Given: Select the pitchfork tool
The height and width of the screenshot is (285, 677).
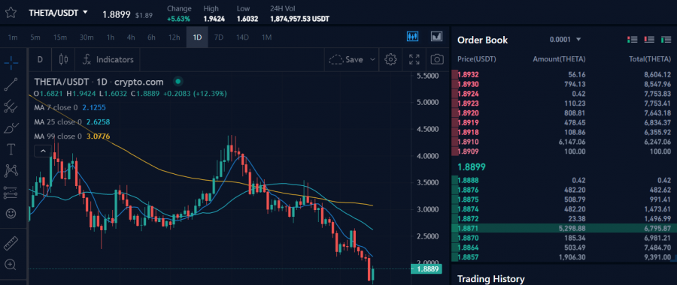Looking at the screenshot, I should (x=11, y=106).
